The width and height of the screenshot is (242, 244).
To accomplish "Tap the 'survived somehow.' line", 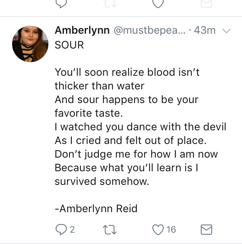I will coord(102,181).
